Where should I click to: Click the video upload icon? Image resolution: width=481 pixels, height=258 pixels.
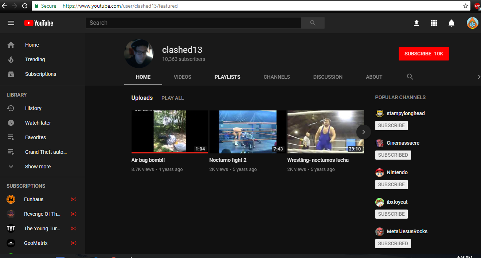coord(416,23)
